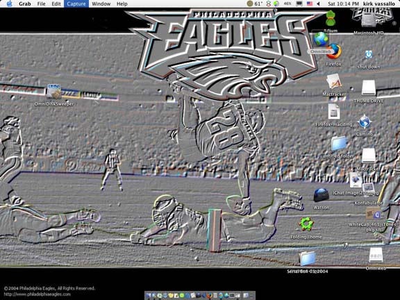Viewport: 400px width, 300px height.
Task: Click the 46% battery status indicator
Action: click(287, 3)
